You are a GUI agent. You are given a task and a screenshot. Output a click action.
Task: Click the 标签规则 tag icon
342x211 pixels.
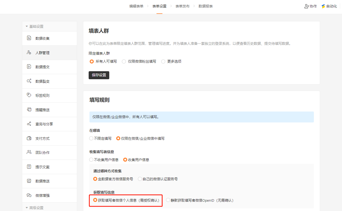pos(29,95)
